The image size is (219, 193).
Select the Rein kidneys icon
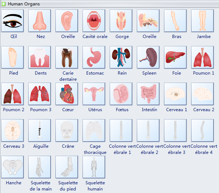click(121, 57)
